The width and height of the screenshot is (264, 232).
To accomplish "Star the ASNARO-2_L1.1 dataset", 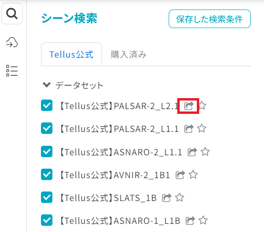I will (205, 151).
